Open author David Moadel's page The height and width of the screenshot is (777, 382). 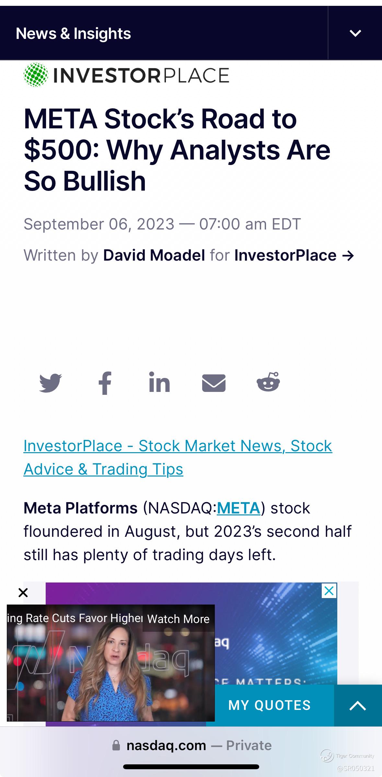(154, 255)
